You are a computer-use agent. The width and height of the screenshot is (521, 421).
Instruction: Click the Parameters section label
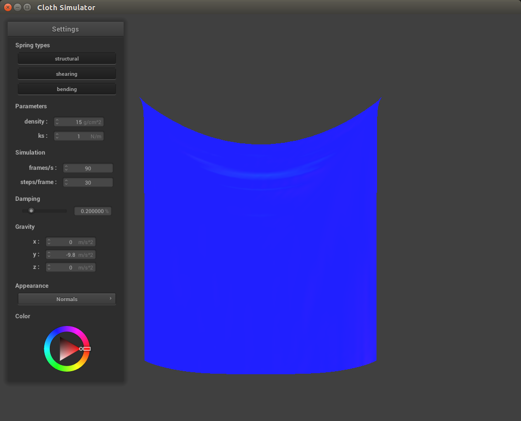pos(31,106)
